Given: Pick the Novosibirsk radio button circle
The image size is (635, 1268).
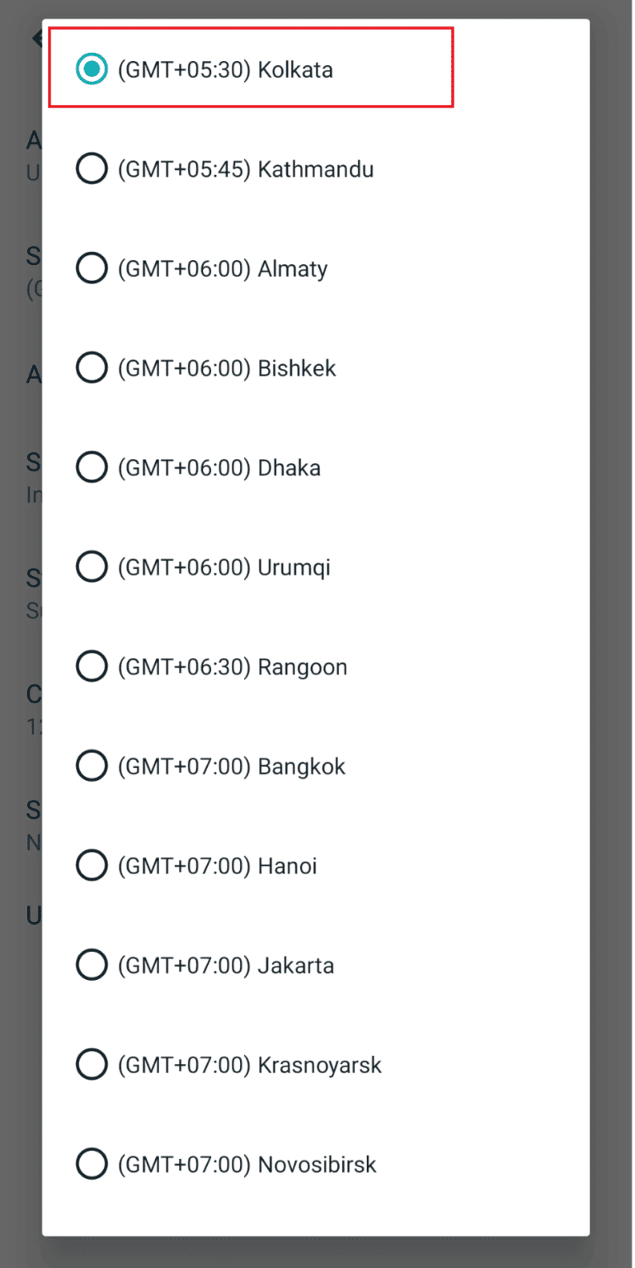Looking at the screenshot, I should click(92, 1164).
